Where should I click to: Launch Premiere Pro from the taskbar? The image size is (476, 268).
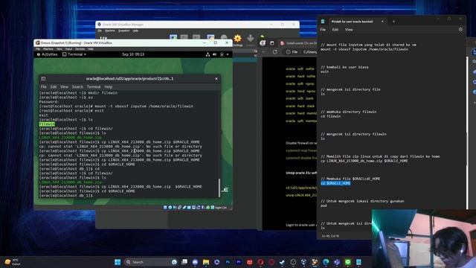[x=239, y=262]
